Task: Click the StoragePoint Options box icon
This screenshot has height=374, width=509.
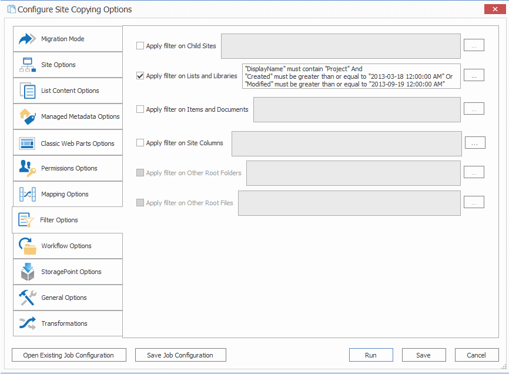Action: [x=28, y=272]
